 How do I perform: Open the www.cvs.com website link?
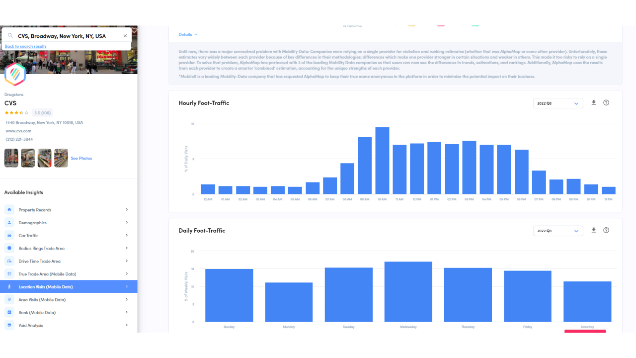point(18,131)
